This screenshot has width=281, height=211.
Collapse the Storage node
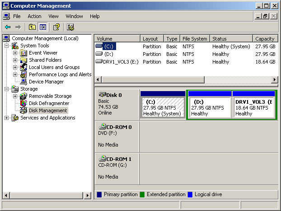click(x=6, y=89)
